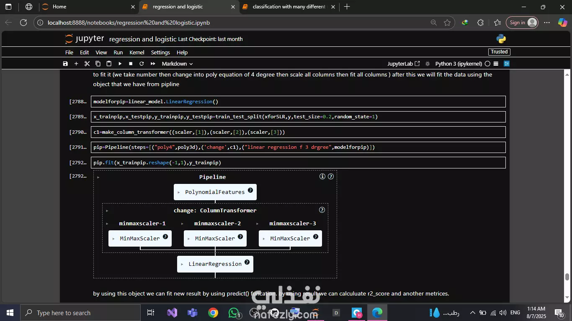
Task: Click the Sign in button
Action: point(521,23)
